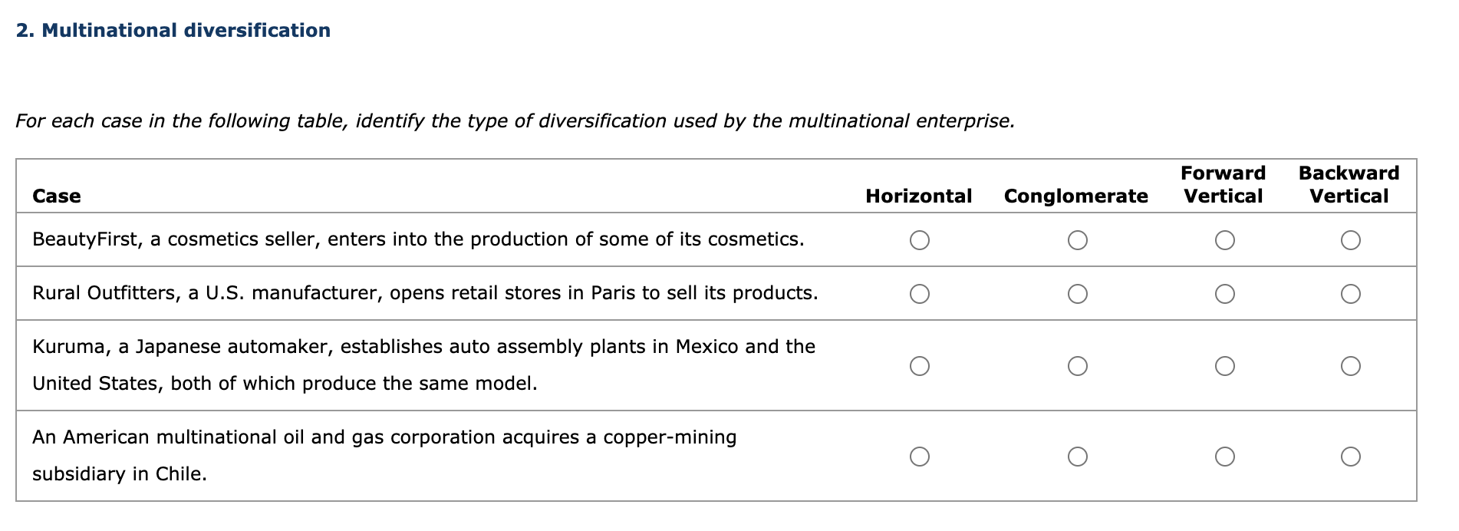Select Conglomerate for the Rural Outfitters case
The height and width of the screenshot is (531, 1459).
pos(1078,292)
